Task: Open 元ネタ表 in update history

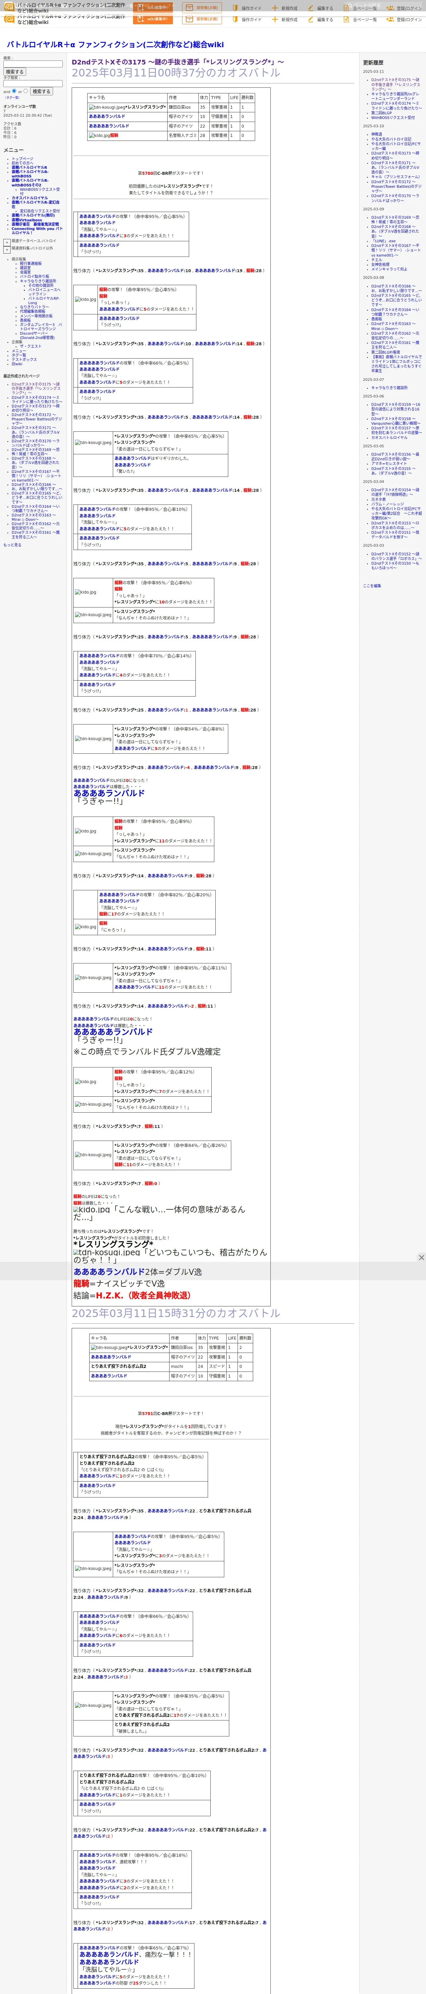Action: pos(378,499)
